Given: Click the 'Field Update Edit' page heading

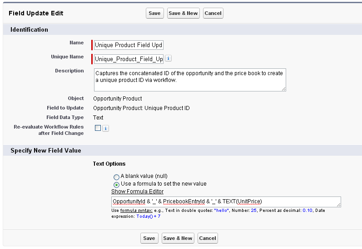Looking at the screenshot, I should pyautogui.click(x=36, y=13).
